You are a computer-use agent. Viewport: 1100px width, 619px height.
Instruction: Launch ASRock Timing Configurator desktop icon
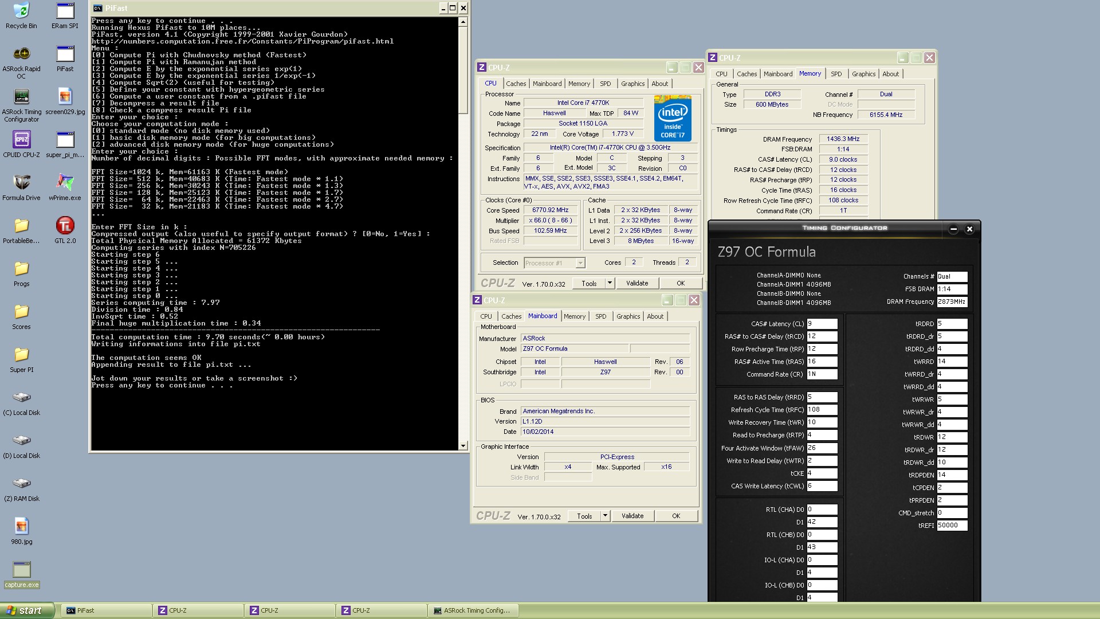click(x=21, y=105)
